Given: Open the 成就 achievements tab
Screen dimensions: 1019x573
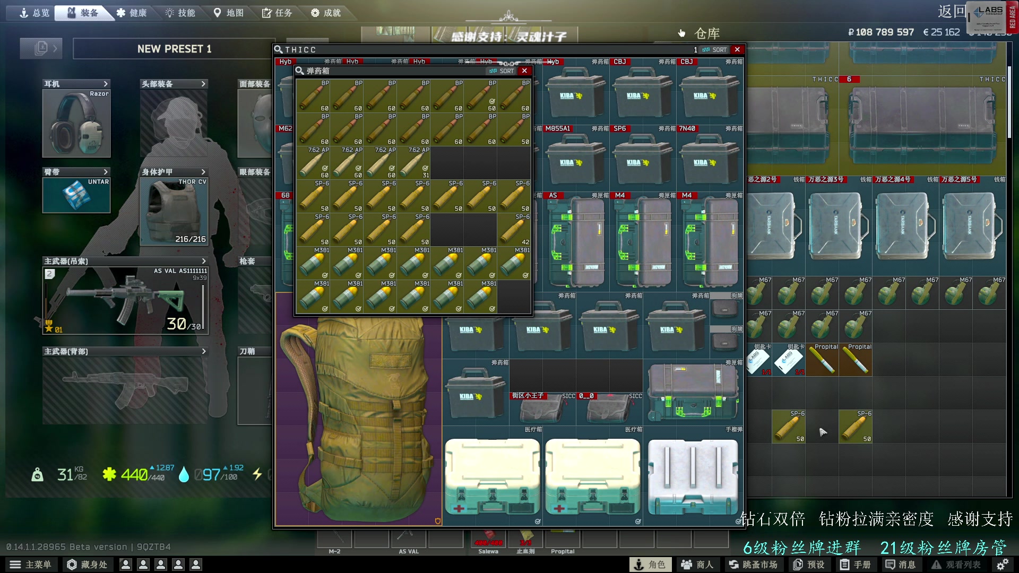Looking at the screenshot, I should coord(326,13).
